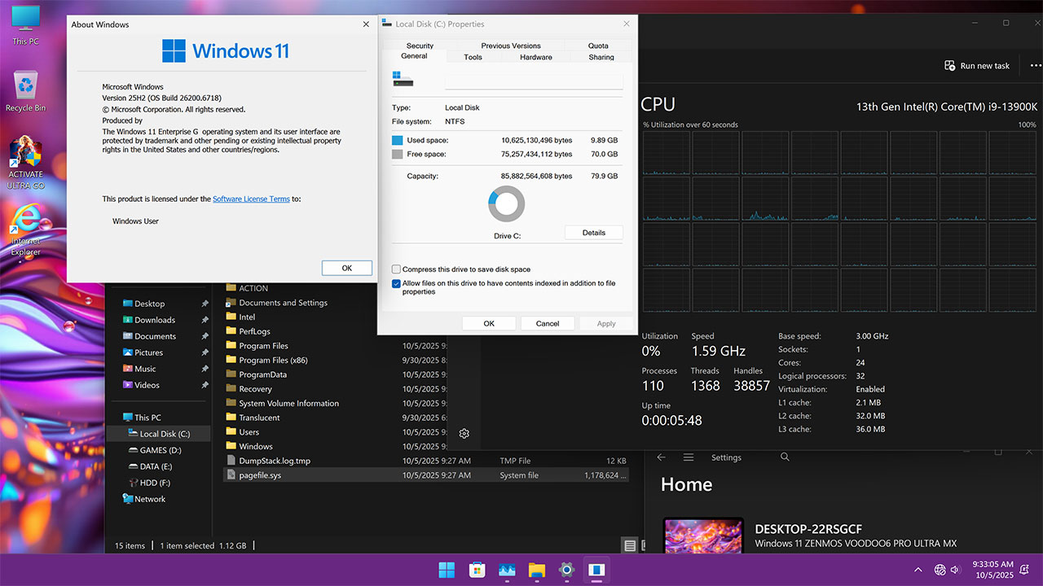Open the Settings hamburger navigation menu
The height and width of the screenshot is (586, 1043).
(x=689, y=457)
